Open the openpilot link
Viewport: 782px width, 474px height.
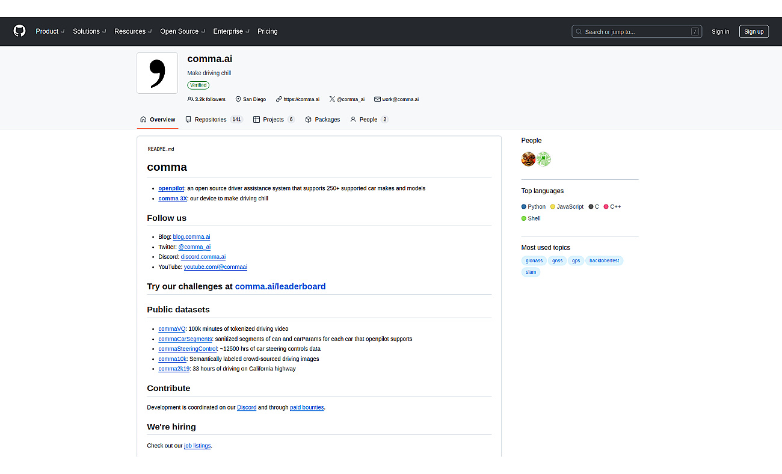(x=171, y=188)
